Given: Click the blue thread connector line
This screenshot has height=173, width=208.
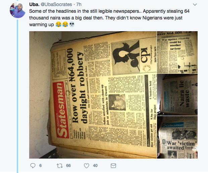Looking at the screenshot, I should pos(17,96).
